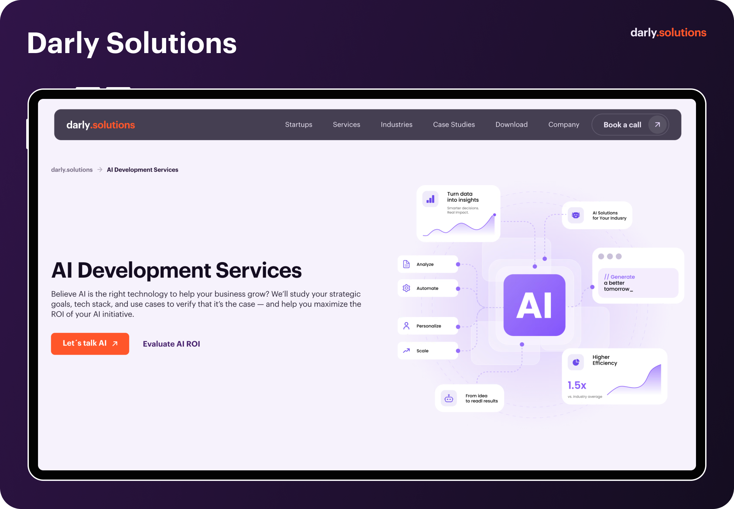Click the darly.solutions logo in navbar

(101, 125)
